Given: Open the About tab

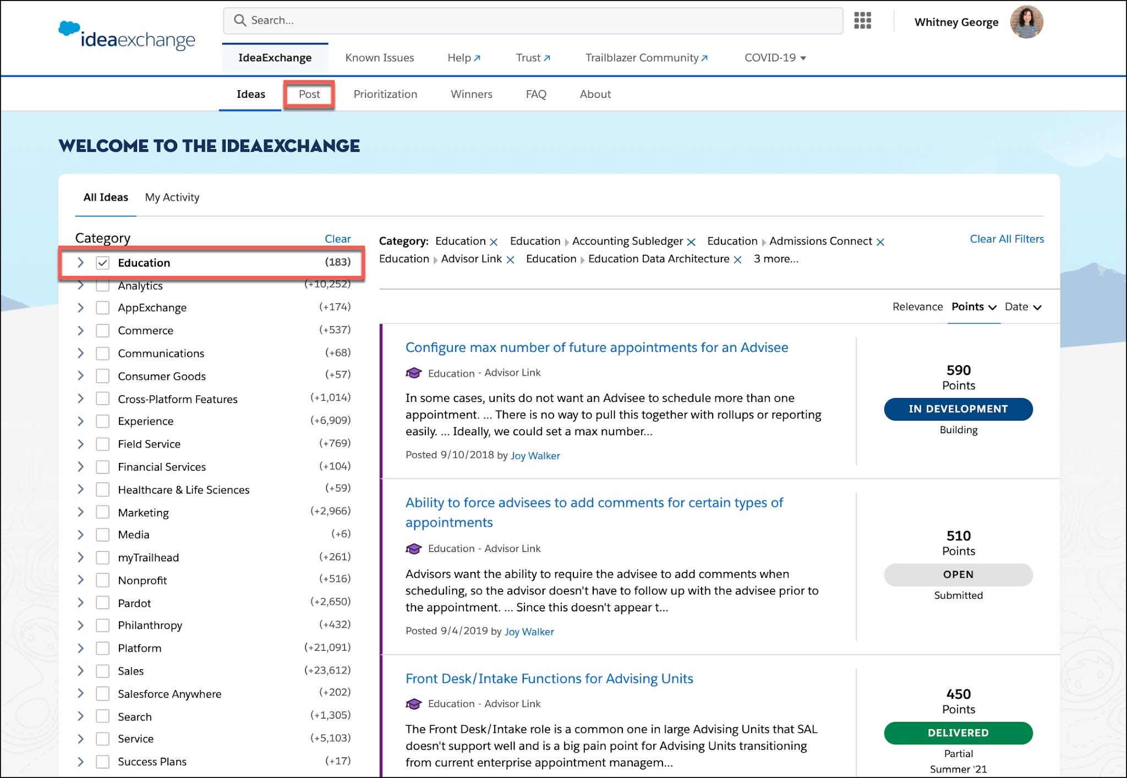Looking at the screenshot, I should coord(595,94).
